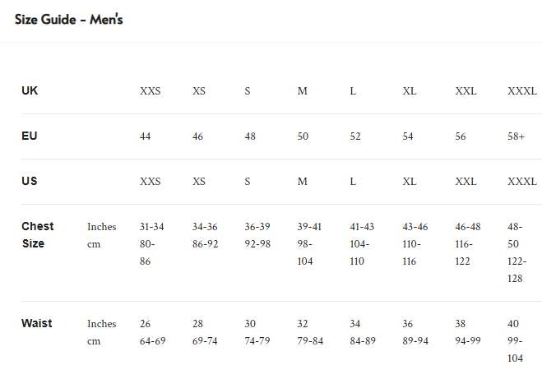The height and width of the screenshot is (379, 542).
Task: Click Inches unit label in Chest row
Action: (102, 227)
